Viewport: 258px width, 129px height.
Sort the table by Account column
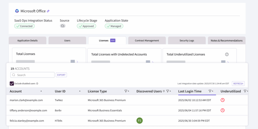tap(41, 91)
